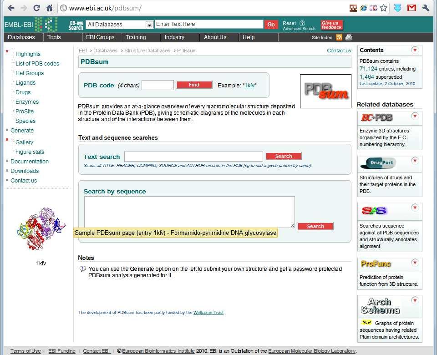Open Het Groups in sidebar
437x355 pixels.
[30, 73]
